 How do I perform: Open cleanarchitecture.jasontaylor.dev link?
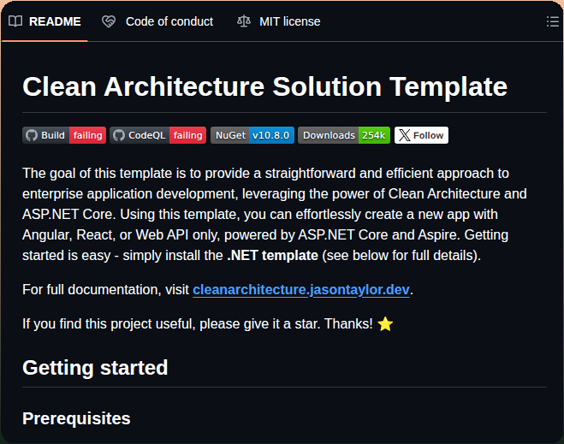(301, 290)
